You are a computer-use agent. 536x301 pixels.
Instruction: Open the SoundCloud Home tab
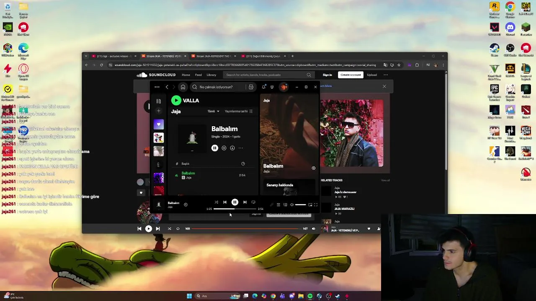[x=186, y=75]
